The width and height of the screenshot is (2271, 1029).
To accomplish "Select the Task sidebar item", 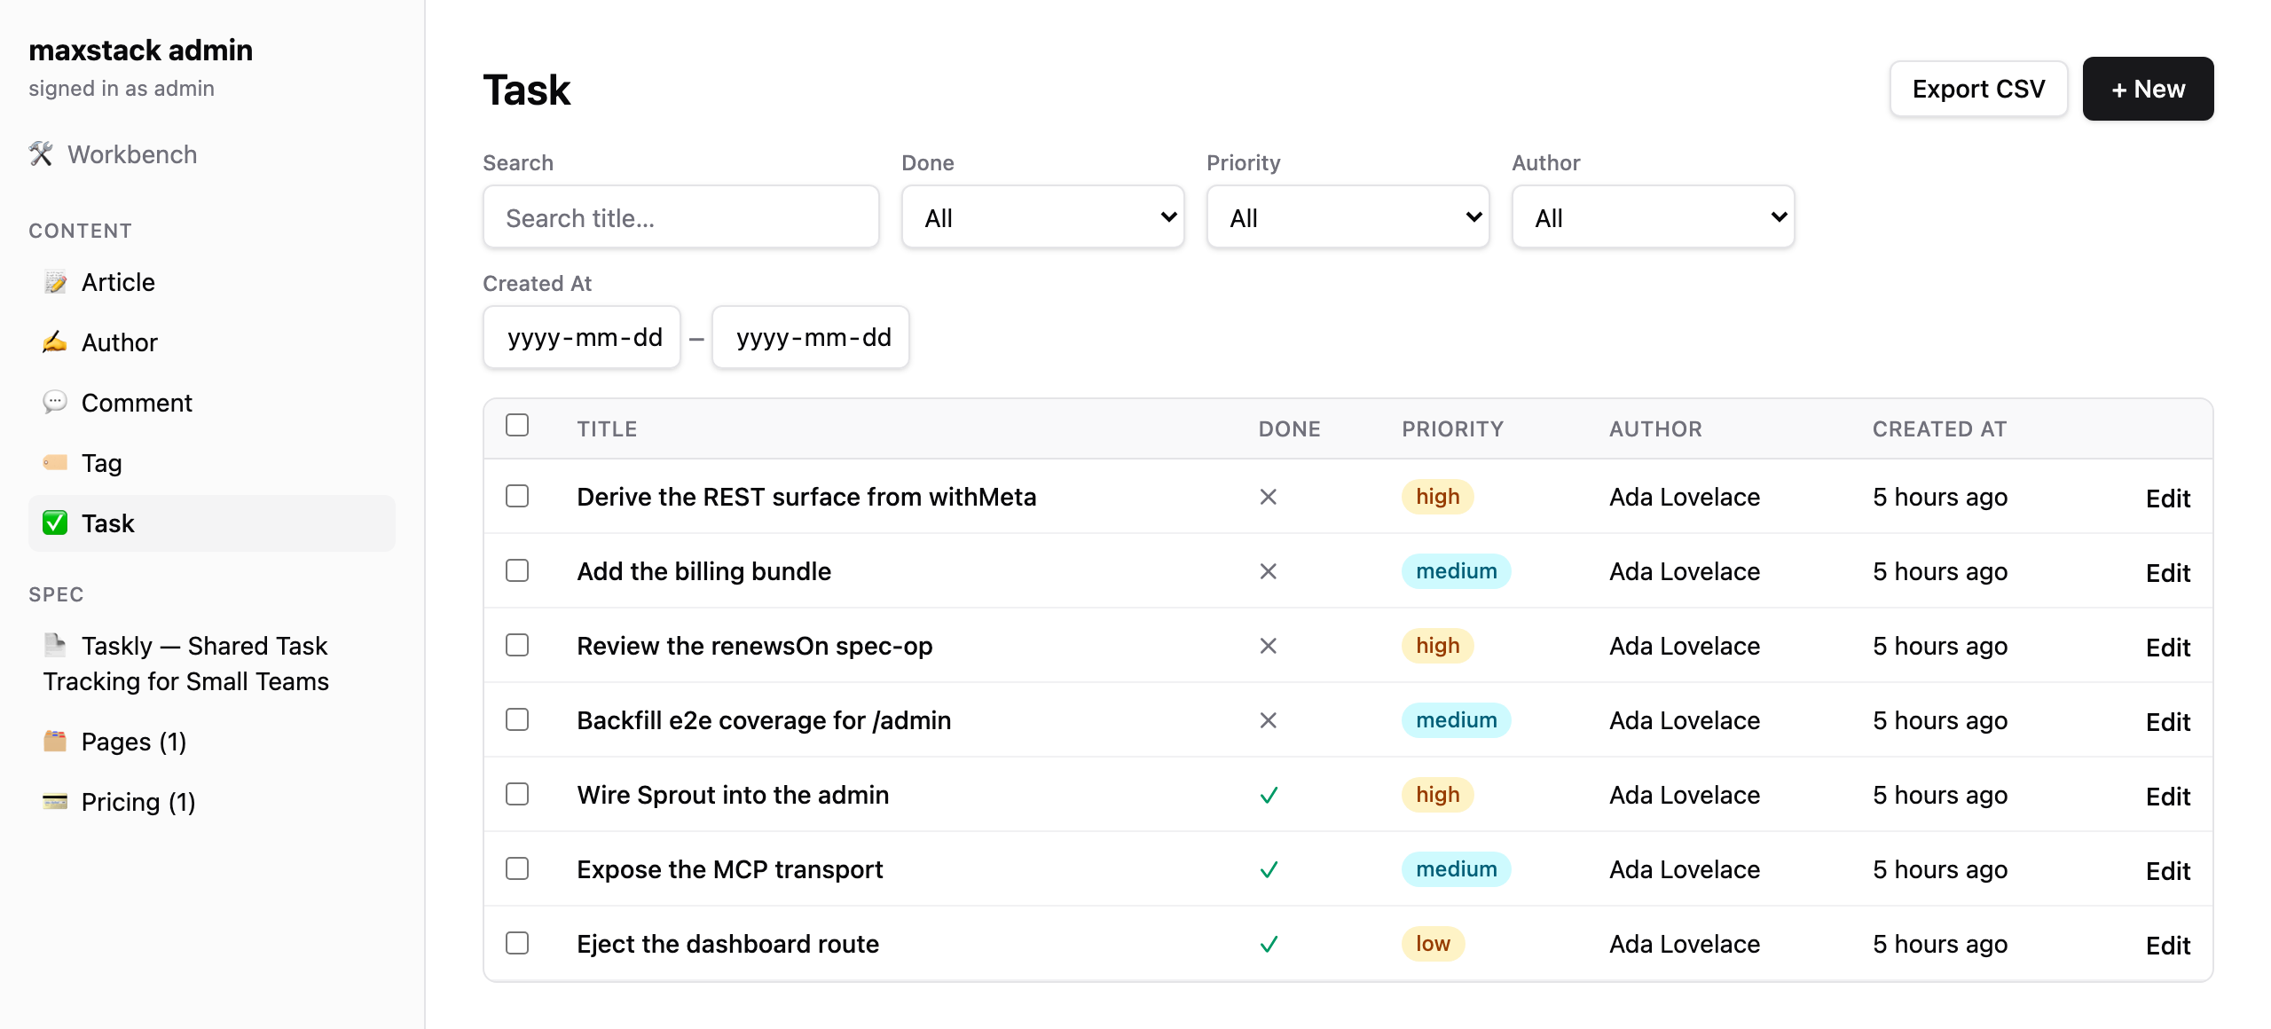I will (x=212, y=523).
